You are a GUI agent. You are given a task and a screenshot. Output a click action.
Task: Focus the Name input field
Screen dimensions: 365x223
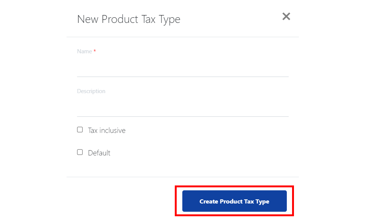183,67
